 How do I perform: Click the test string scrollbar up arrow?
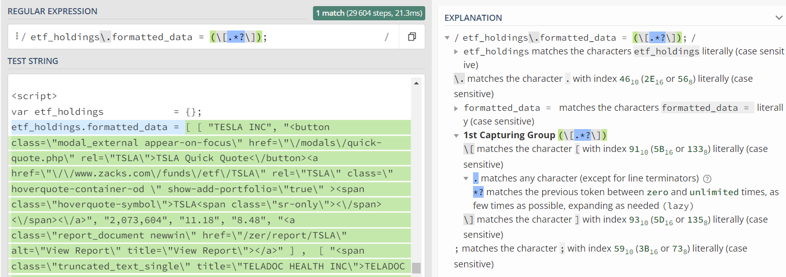coord(416,83)
